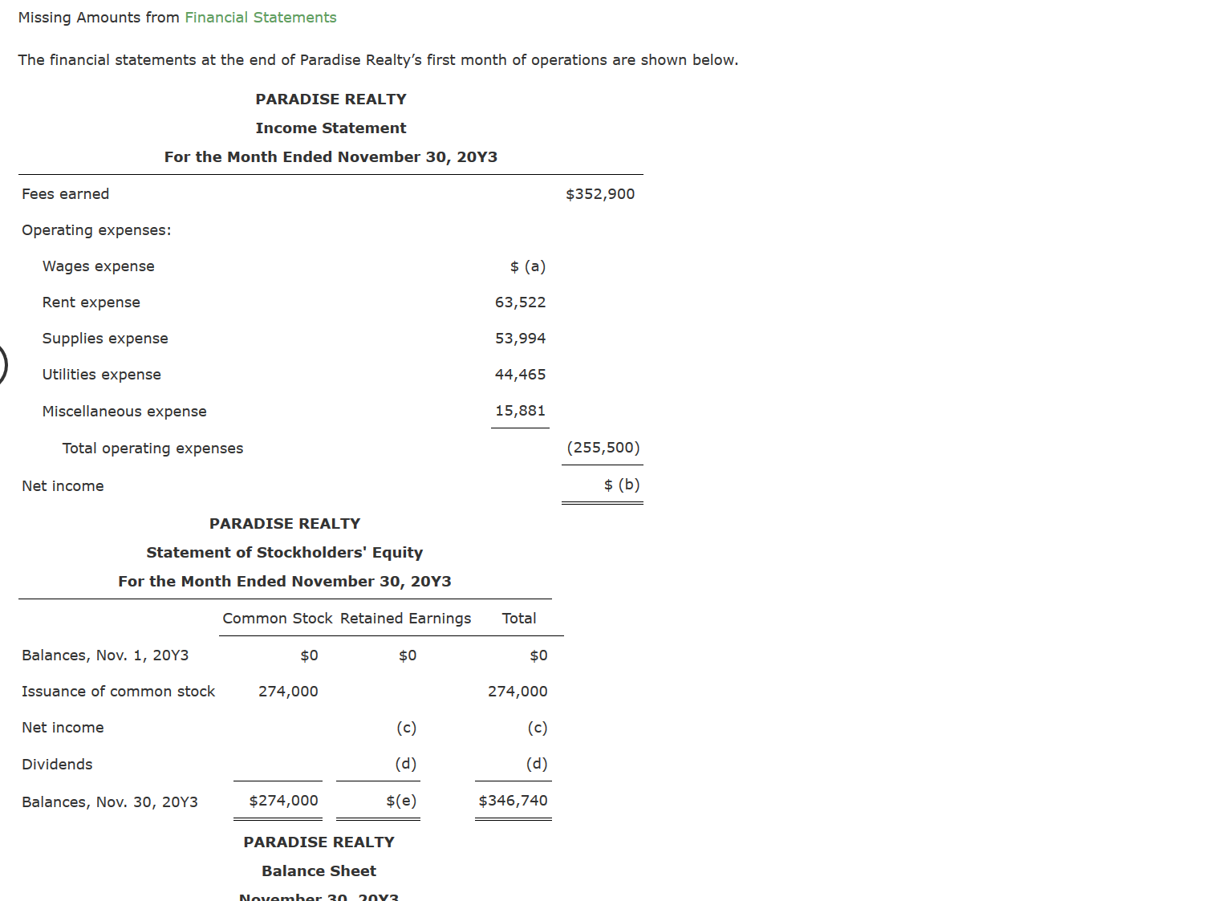Select the Statement of Stockholders' Equity heading
Image resolution: width=1226 pixels, height=901 pixels.
(285, 552)
